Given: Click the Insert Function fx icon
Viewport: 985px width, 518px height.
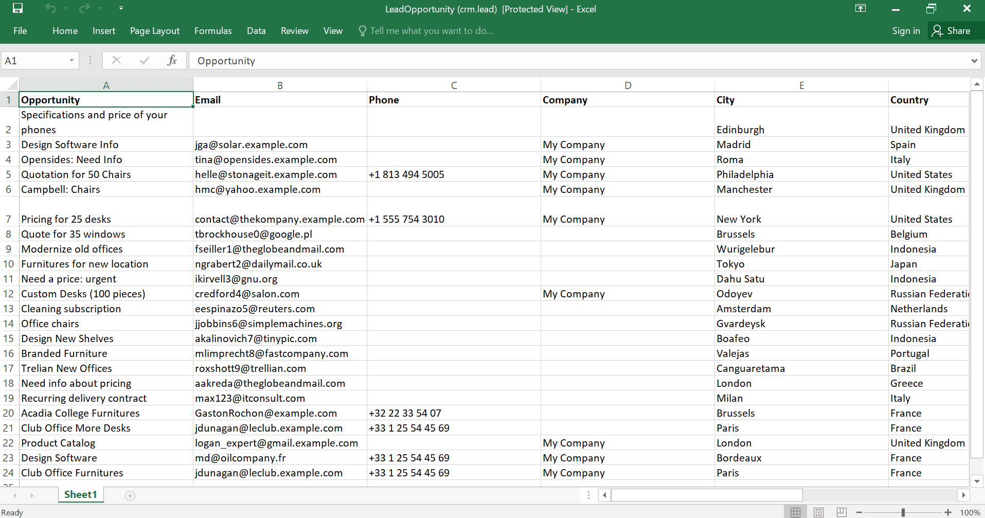Looking at the screenshot, I should (x=172, y=61).
